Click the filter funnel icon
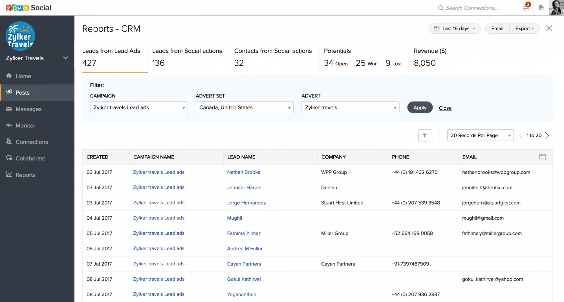564x302 pixels. pos(424,136)
